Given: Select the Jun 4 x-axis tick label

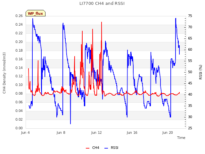Looking at the screenshot, I should [x=25, y=133].
